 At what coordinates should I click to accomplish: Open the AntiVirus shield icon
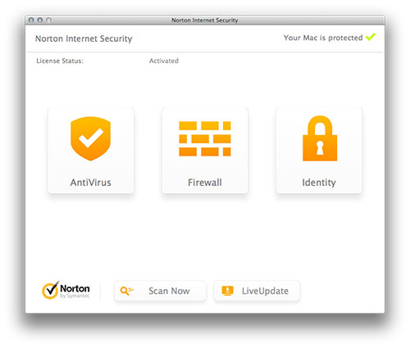[x=90, y=138]
